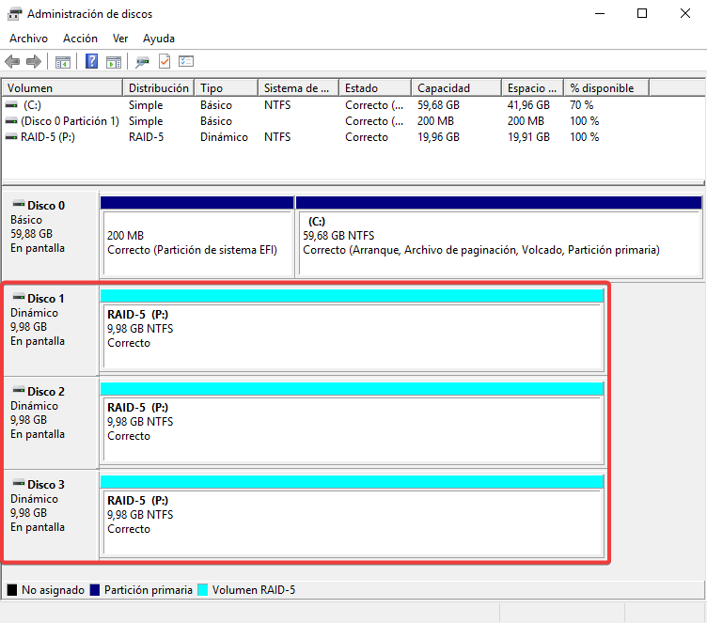The width and height of the screenshot is (707, 623).
Task: Open Help via blue question mark icon
Action: click(x=92, y=62)
